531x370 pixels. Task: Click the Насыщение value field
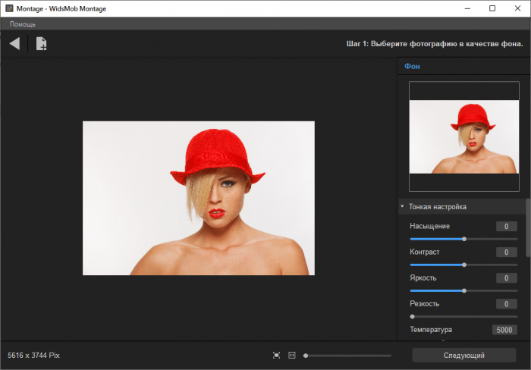506,227
